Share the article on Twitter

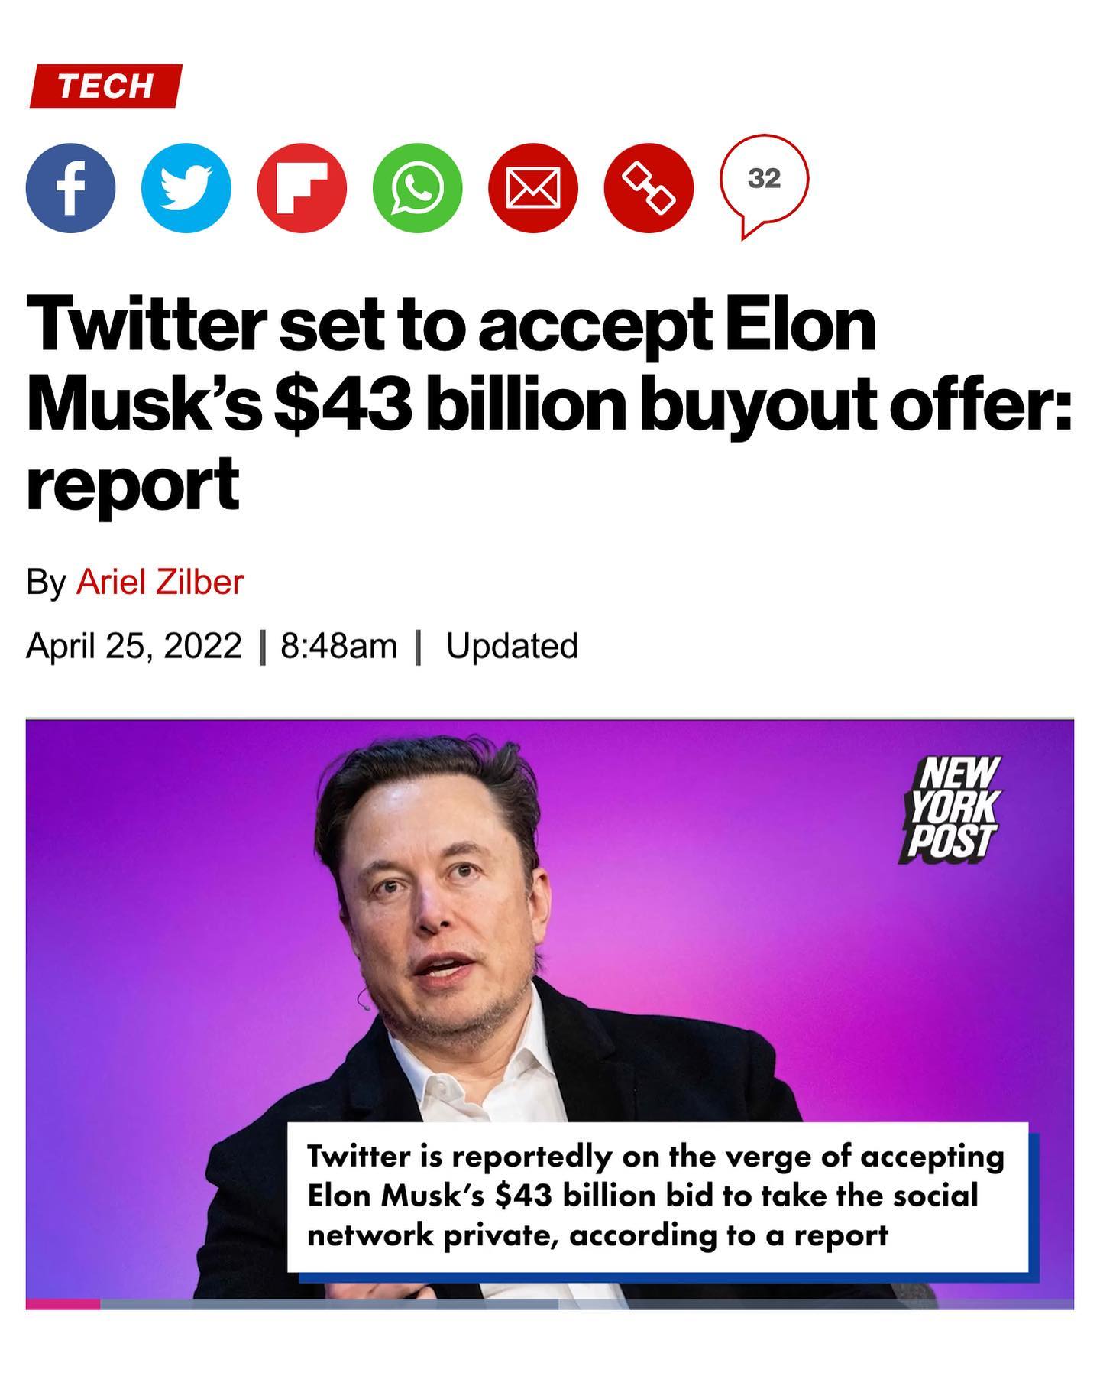tap(186, 188)
